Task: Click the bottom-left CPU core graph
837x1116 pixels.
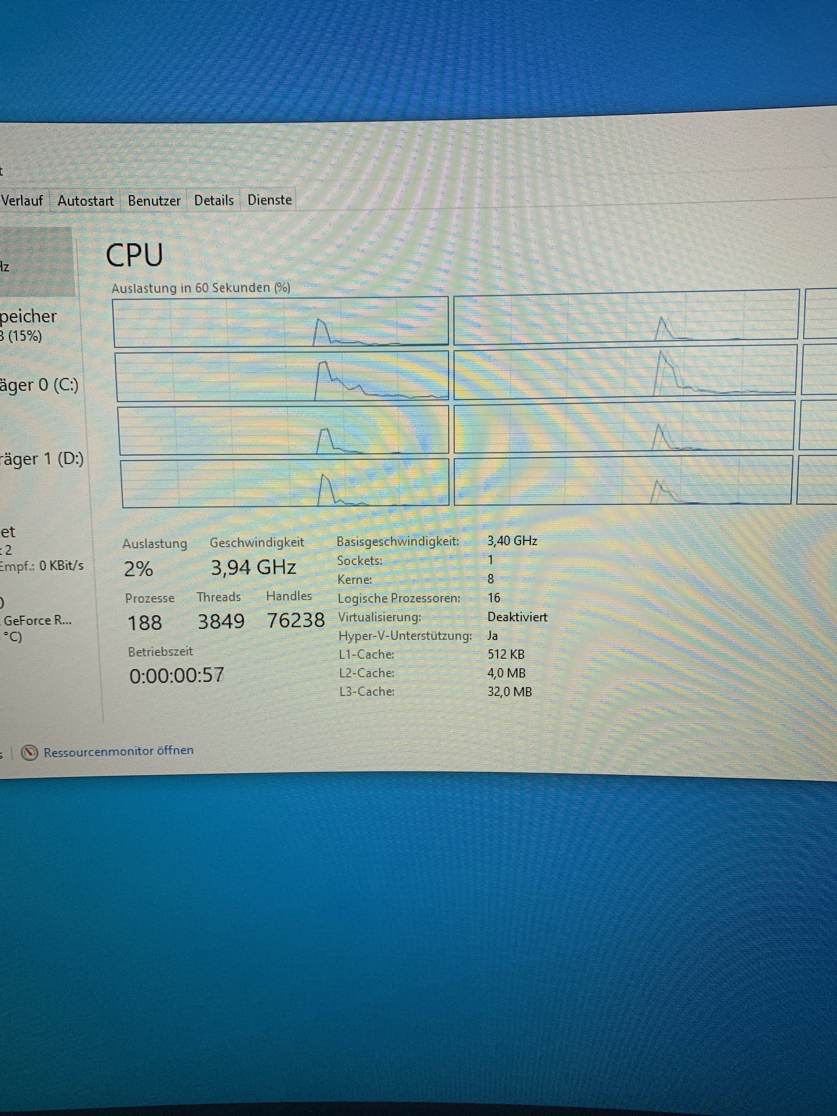Action: tap(285, 483)
